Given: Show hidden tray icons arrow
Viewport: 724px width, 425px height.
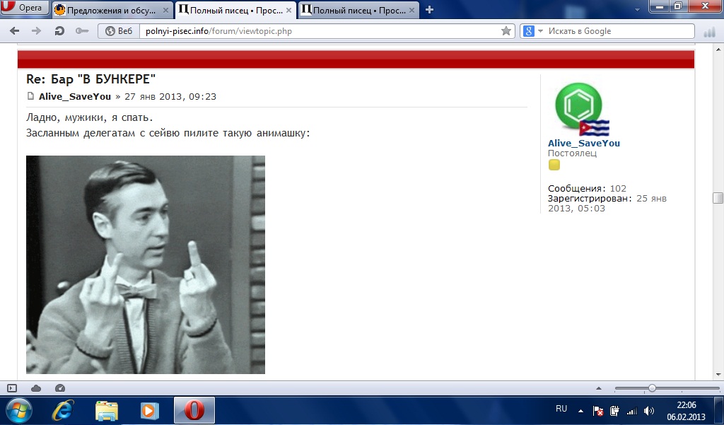Looking at the screenshot, I should click(x=581, y=411).
